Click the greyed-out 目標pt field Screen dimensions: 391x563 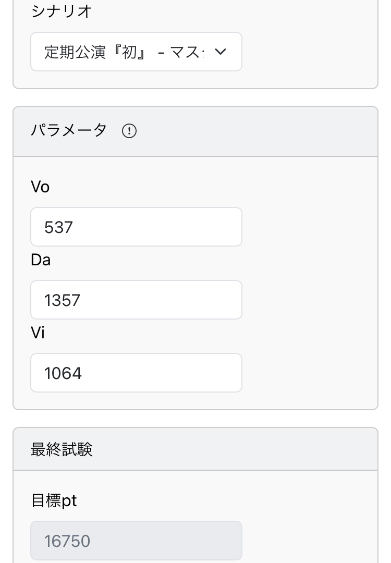coord(136,541)
